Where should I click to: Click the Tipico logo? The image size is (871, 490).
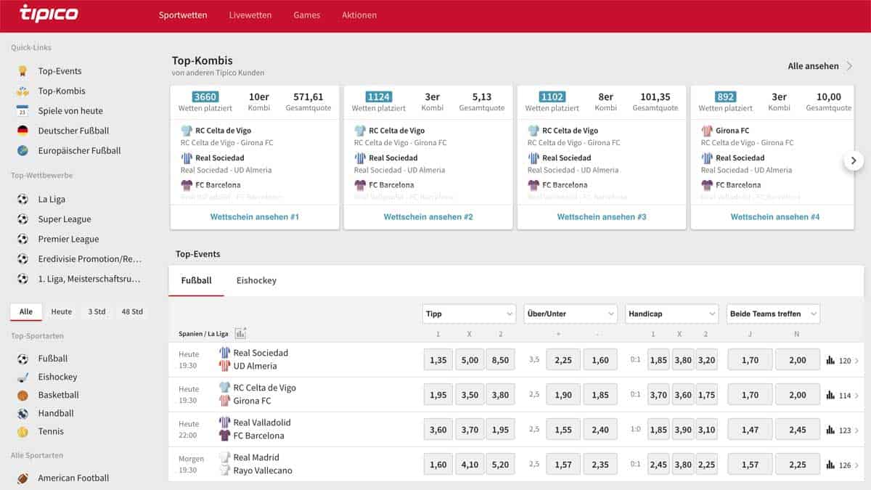49,14
